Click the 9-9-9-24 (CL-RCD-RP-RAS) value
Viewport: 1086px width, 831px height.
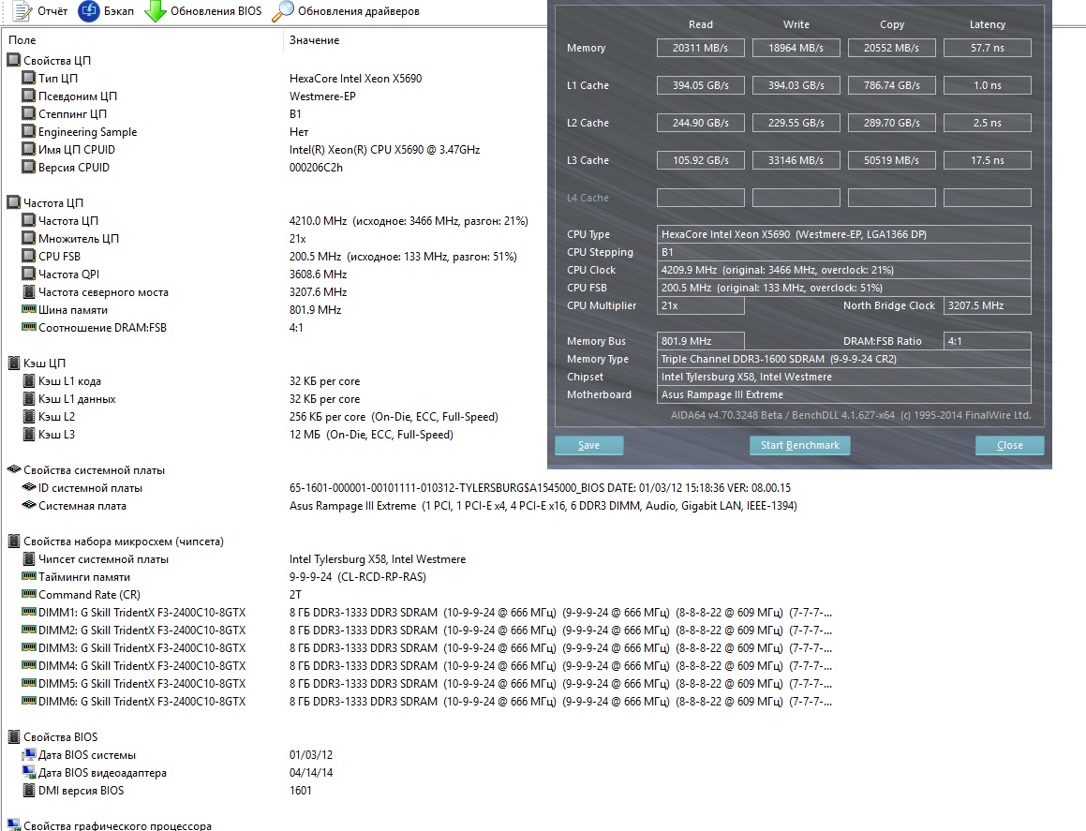point(357,577)
